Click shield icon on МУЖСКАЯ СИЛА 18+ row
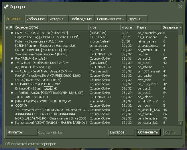Screen dimensions: 187x150 (12, 33)
